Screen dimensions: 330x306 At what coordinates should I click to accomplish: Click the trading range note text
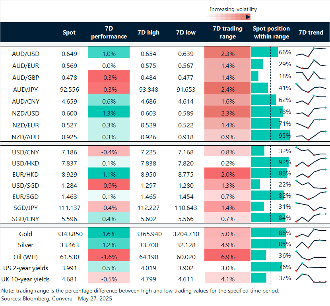pyautogui.click(x=142, y=291)
